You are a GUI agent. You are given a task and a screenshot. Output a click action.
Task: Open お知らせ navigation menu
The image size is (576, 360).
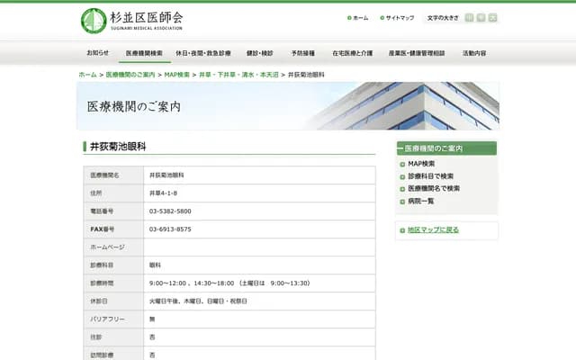98,53
